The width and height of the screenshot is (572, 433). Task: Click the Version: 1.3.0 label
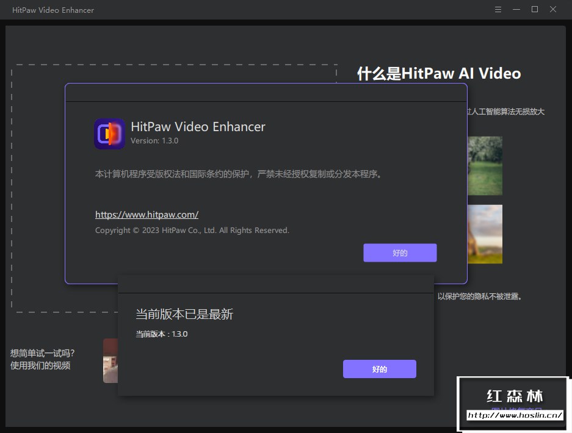coord(154,141)
